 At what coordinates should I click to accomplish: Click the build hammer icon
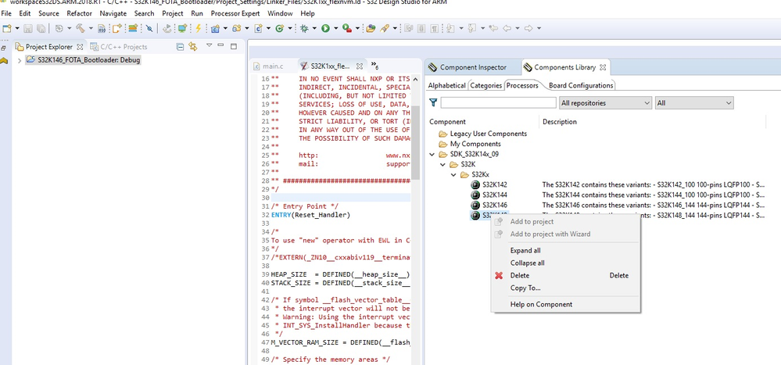click(80, 29)
